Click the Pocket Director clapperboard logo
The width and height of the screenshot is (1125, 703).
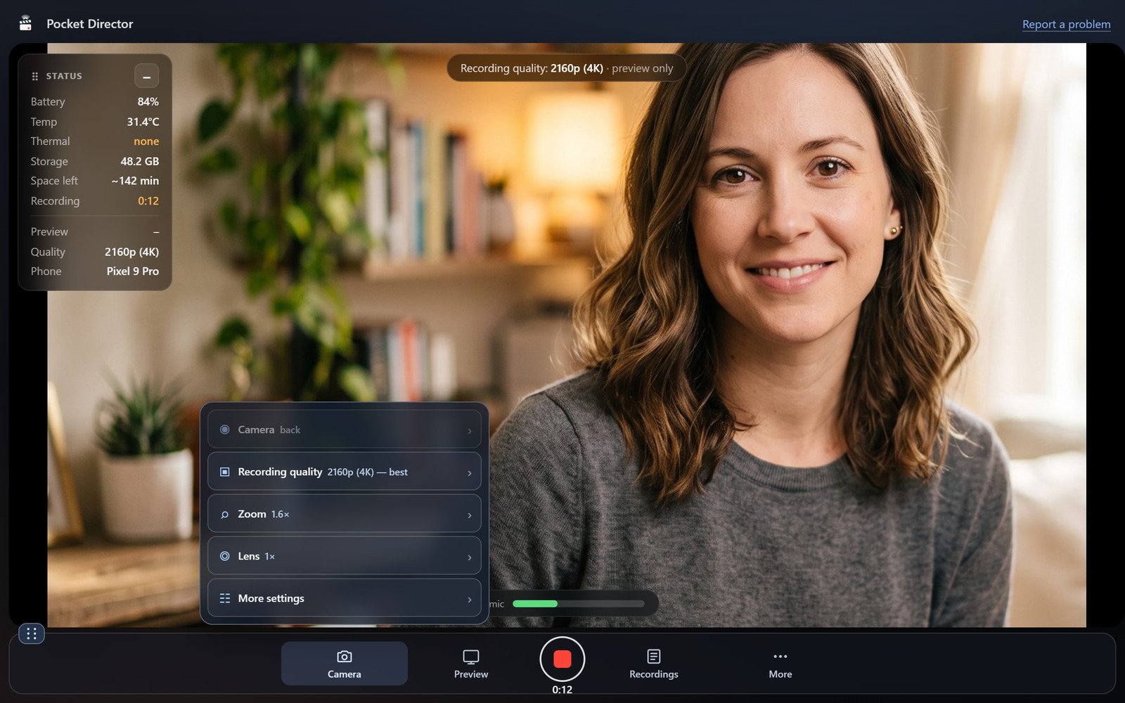pos(26,24)
